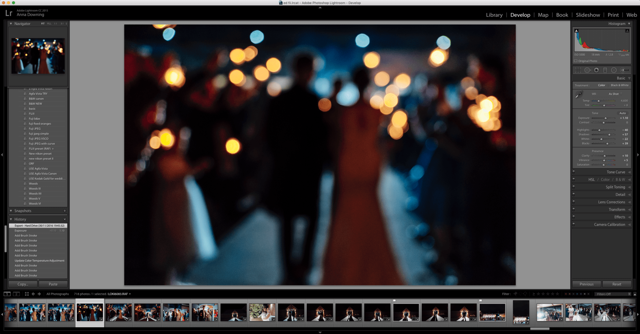Set treatment to Black & White
The height and width of the screenshot is (334, 640).
[619, 85]
